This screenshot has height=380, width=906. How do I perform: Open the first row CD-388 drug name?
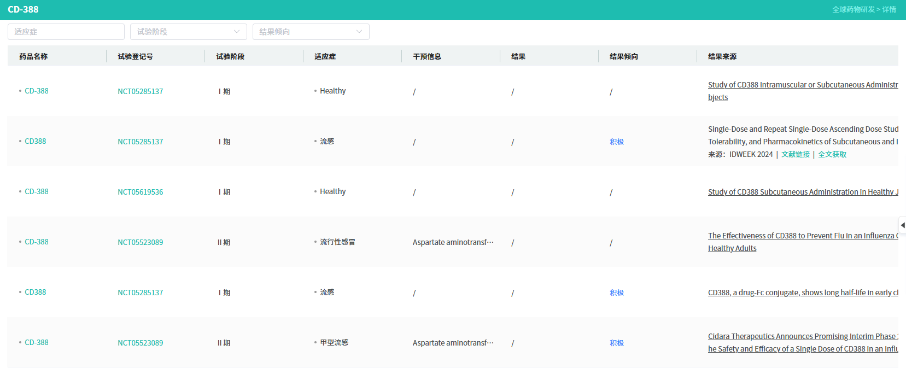36,91
